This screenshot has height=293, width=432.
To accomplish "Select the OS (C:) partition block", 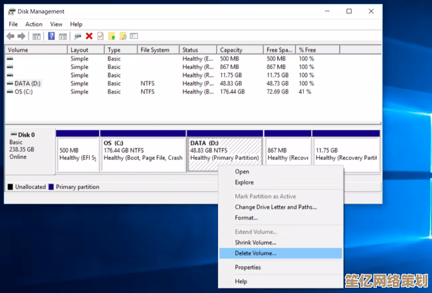I will pos(143,151).
